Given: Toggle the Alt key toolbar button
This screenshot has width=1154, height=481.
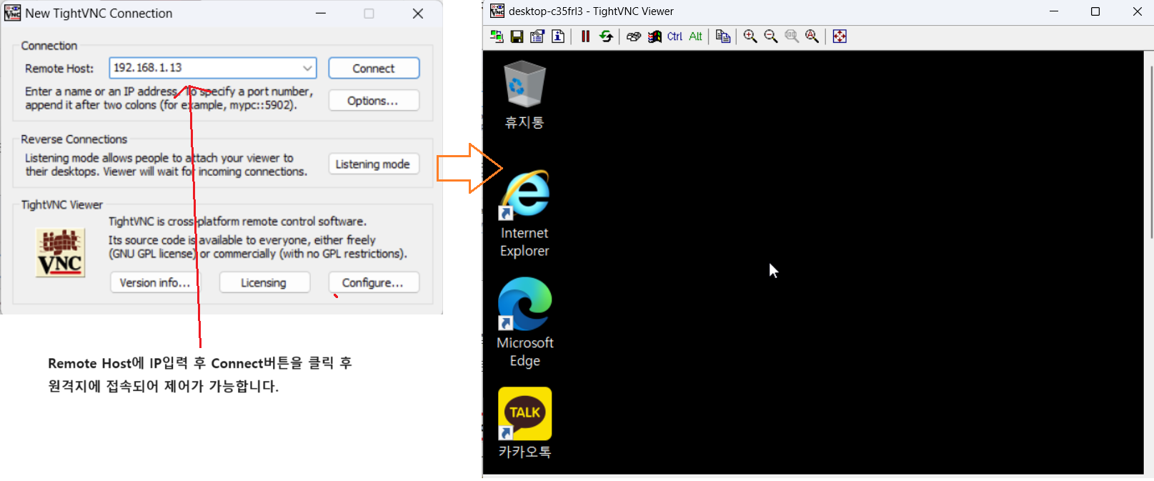Looking at the screenshot, I should tap(695, 36).
